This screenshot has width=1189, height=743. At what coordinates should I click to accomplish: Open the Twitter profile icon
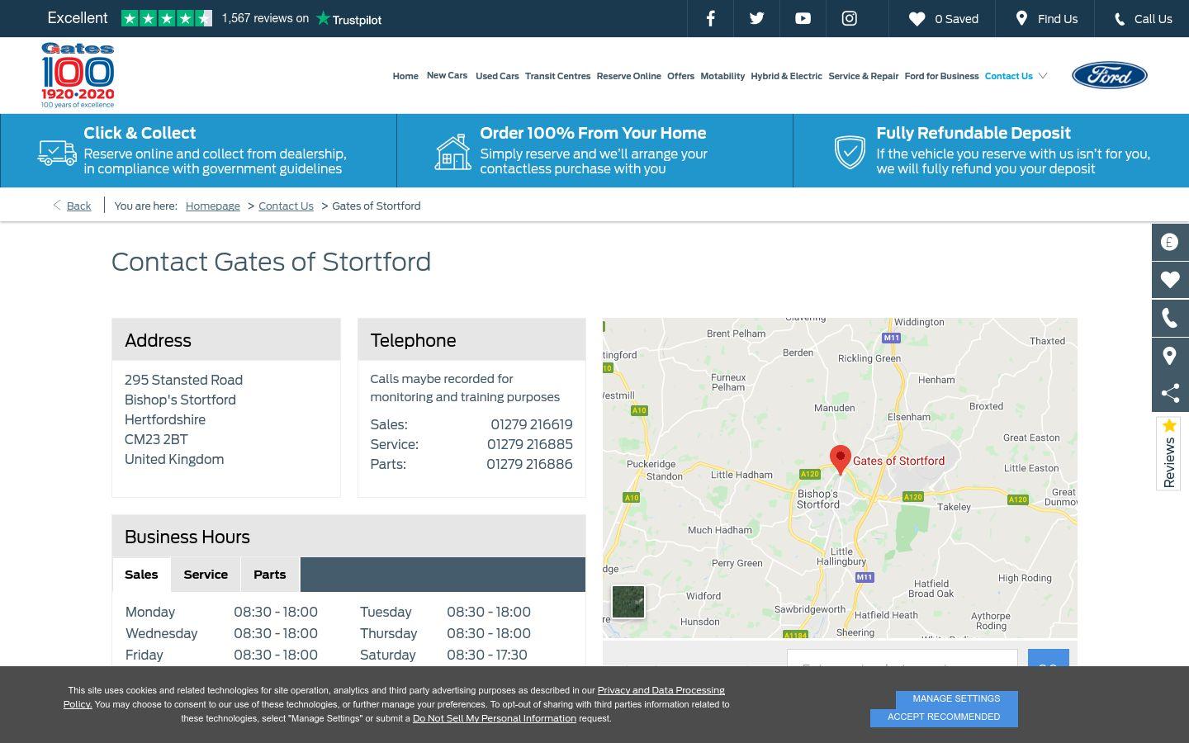pyautogui.click(x=756, y=18)
